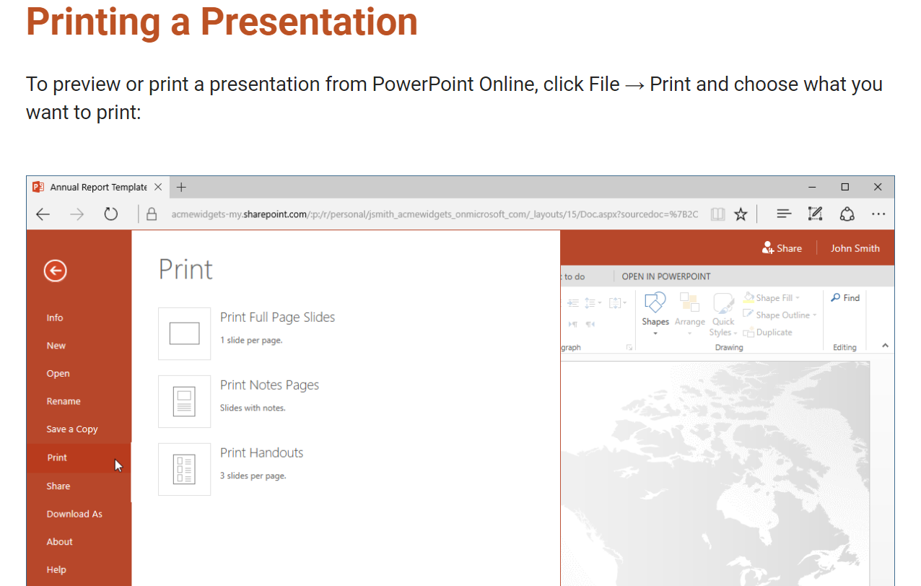This screenshot has height=586, width=921.
Task: Click Print Handouts text
Action: coord(261,453)
